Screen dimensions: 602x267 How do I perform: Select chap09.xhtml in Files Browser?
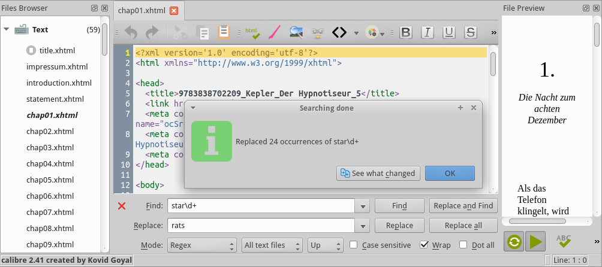pyautogui.click(x=50, y=244)
